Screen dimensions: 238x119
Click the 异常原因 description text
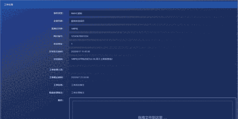pos(92,59)
